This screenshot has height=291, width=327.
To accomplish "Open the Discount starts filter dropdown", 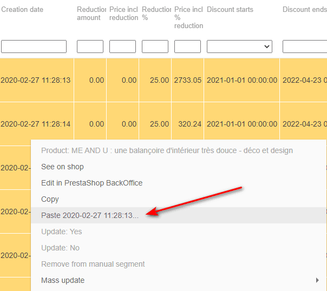I will 239,47.
